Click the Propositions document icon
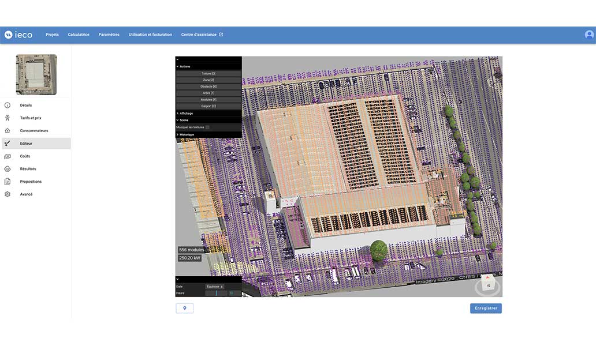596x346 pixels. (x=8, y=182)
